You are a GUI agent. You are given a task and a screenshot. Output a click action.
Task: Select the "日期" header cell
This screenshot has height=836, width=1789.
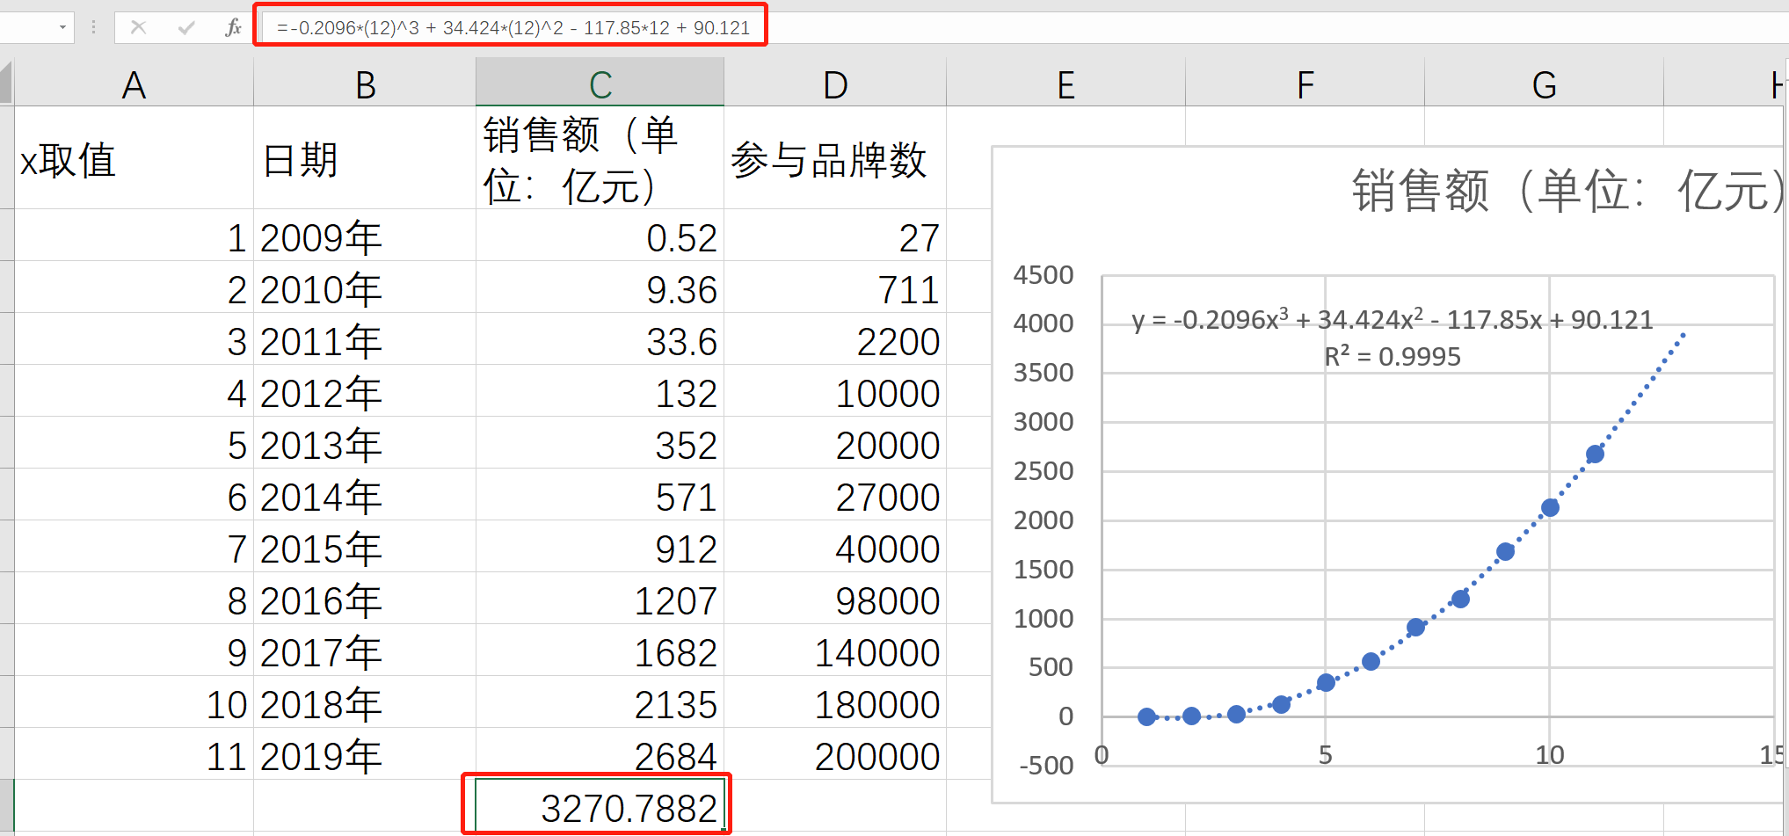tap(365, 158)
